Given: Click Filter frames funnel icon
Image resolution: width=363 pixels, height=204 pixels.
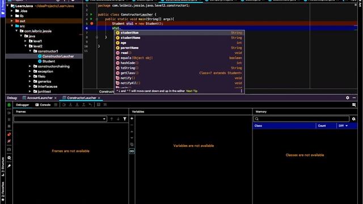Looking at the screenshot, I should [x=125, y=119].
